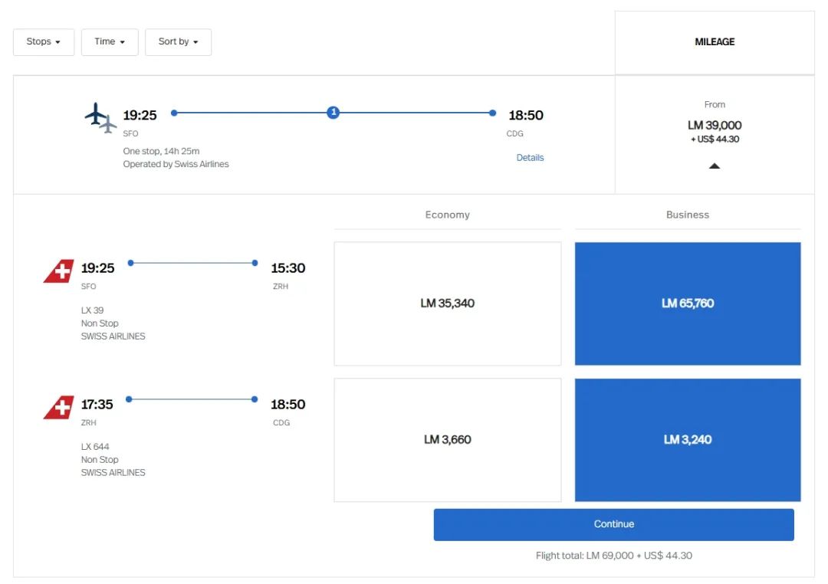Click the one-stop marker on the route line
Screen dimensions: 828x584
tap(333, 113)
